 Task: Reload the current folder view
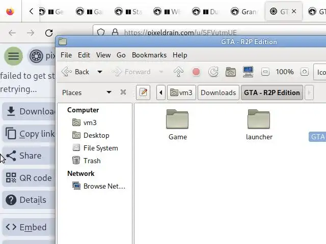pos(213,72)
